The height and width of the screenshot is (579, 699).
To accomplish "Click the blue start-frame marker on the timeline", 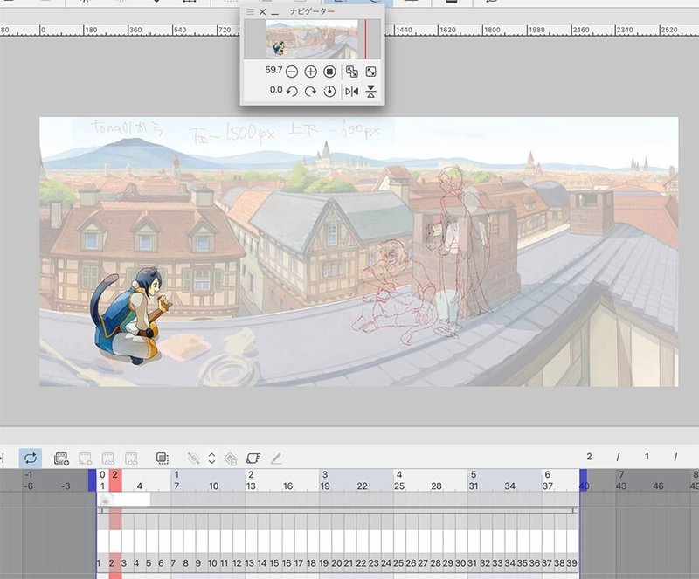I will point(92,480).
